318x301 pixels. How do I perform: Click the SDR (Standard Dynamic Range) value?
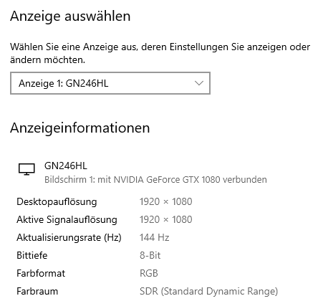tap(209, 292)
